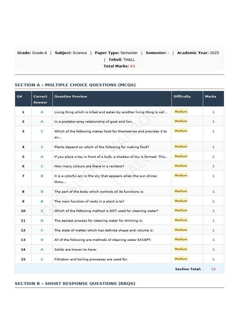This screenshot has height=318, width=239.
Task: Click the 'Section A - Multiple Choice Questions (MCQs)' heading
Action: (x=75, y=85)
